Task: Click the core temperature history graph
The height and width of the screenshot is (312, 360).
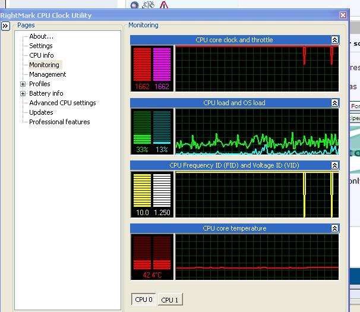Action: click(x=257, y=257)
